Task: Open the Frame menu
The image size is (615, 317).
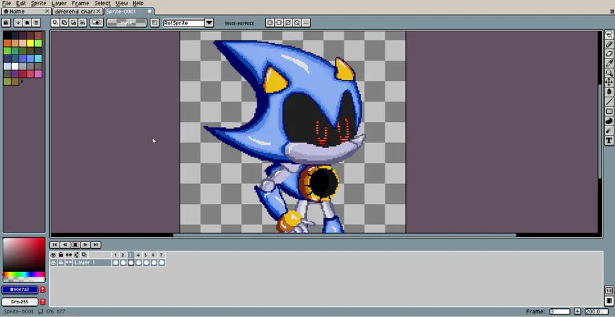Action: 81,3
